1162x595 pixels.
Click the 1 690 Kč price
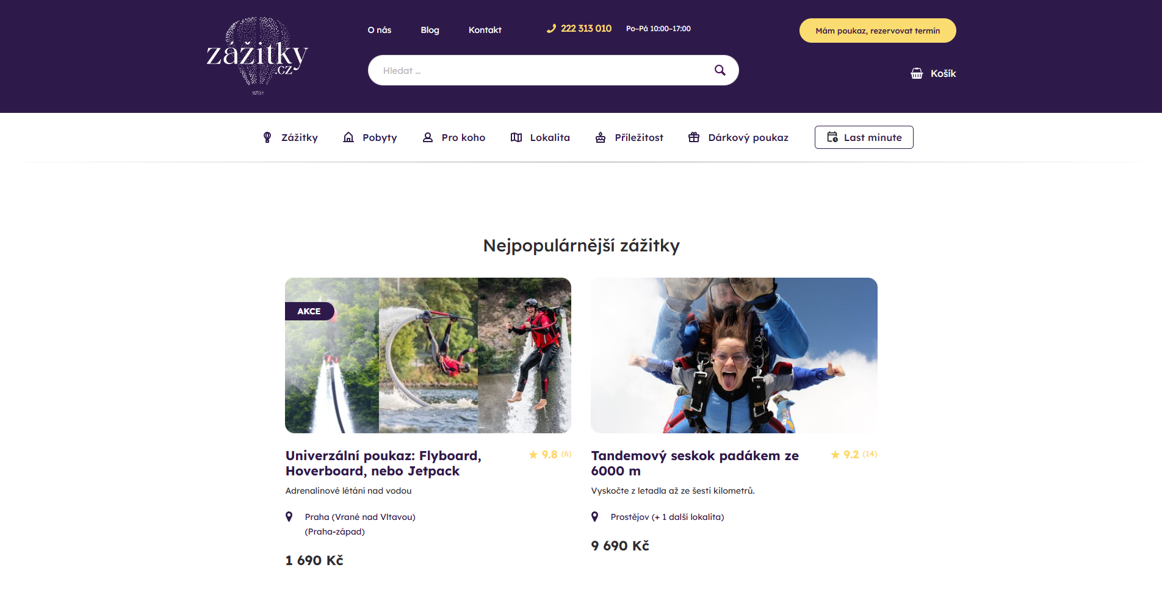314,560
